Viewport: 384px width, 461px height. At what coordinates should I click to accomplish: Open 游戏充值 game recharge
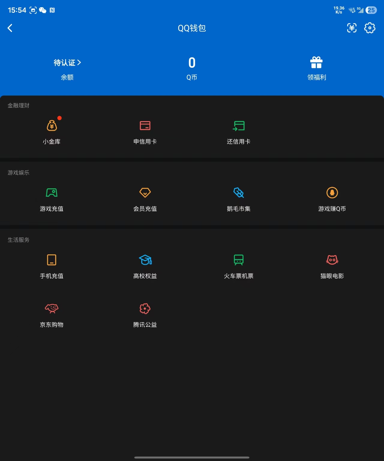pyautogui.click(x=52, y=198)
